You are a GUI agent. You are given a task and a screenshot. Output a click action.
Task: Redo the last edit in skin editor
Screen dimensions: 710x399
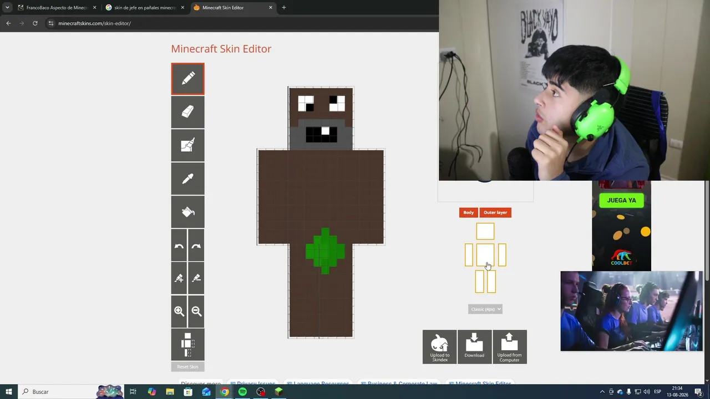196,245
